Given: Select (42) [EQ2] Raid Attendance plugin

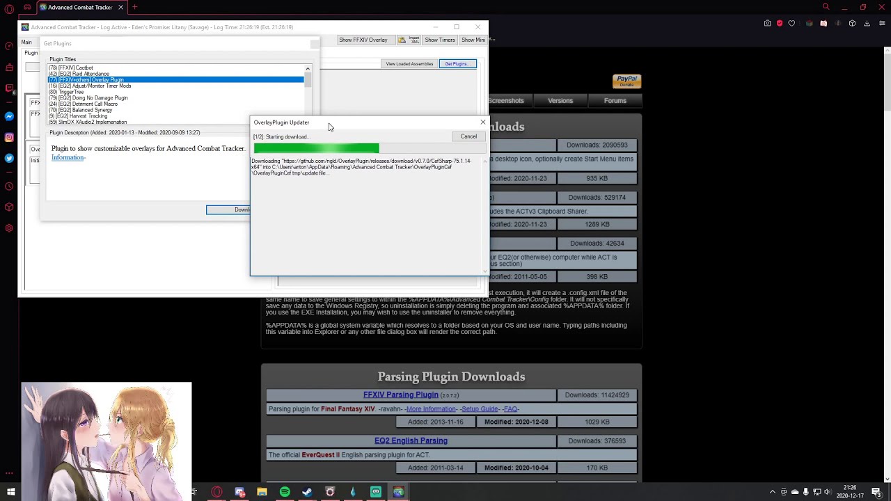Looking at the screenshot, I should pyautogui.click(x=175, y=74).
